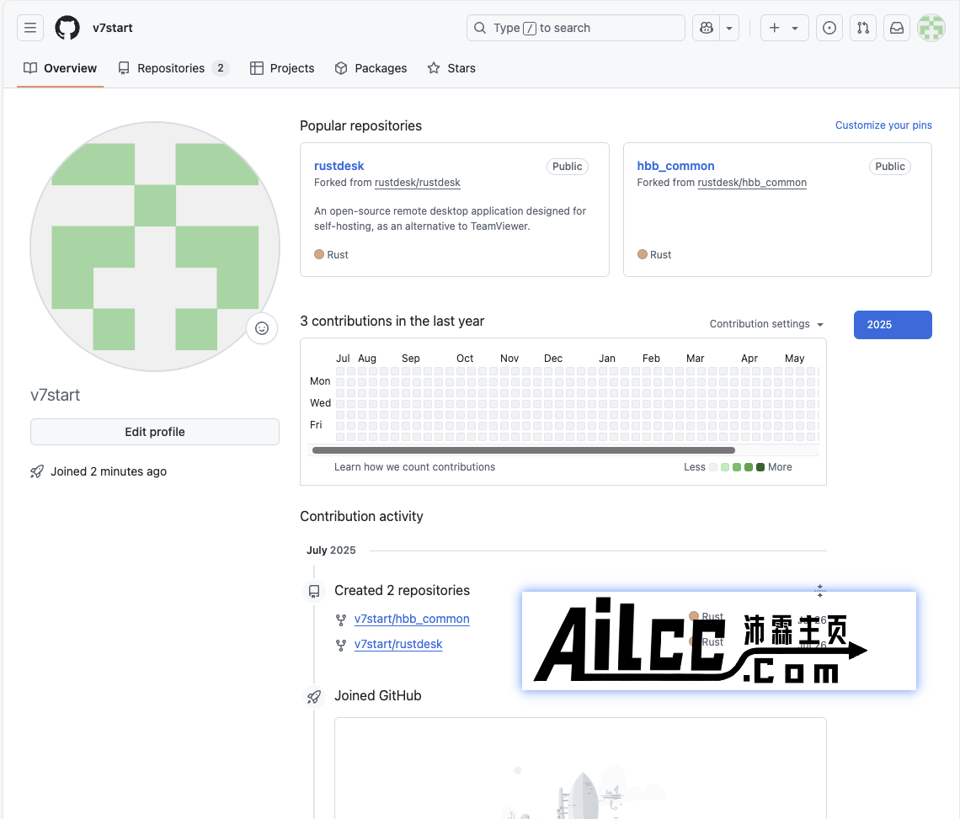Click collapse icon above activity details

[x=820, y=591]
